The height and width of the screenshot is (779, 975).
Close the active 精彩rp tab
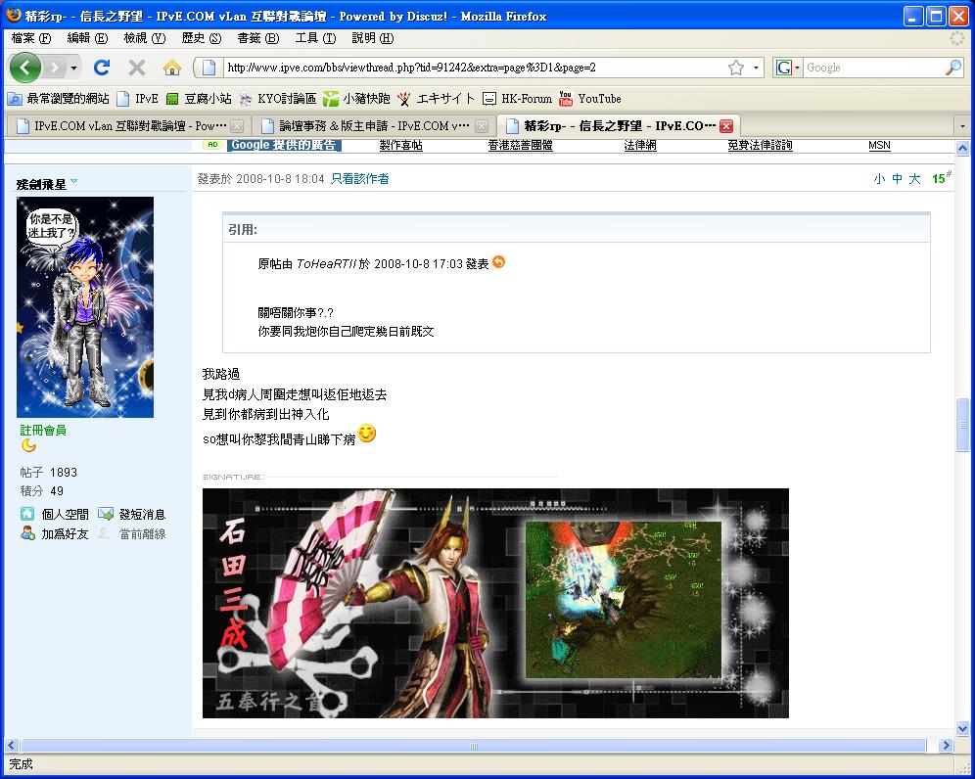coord(725,126)
